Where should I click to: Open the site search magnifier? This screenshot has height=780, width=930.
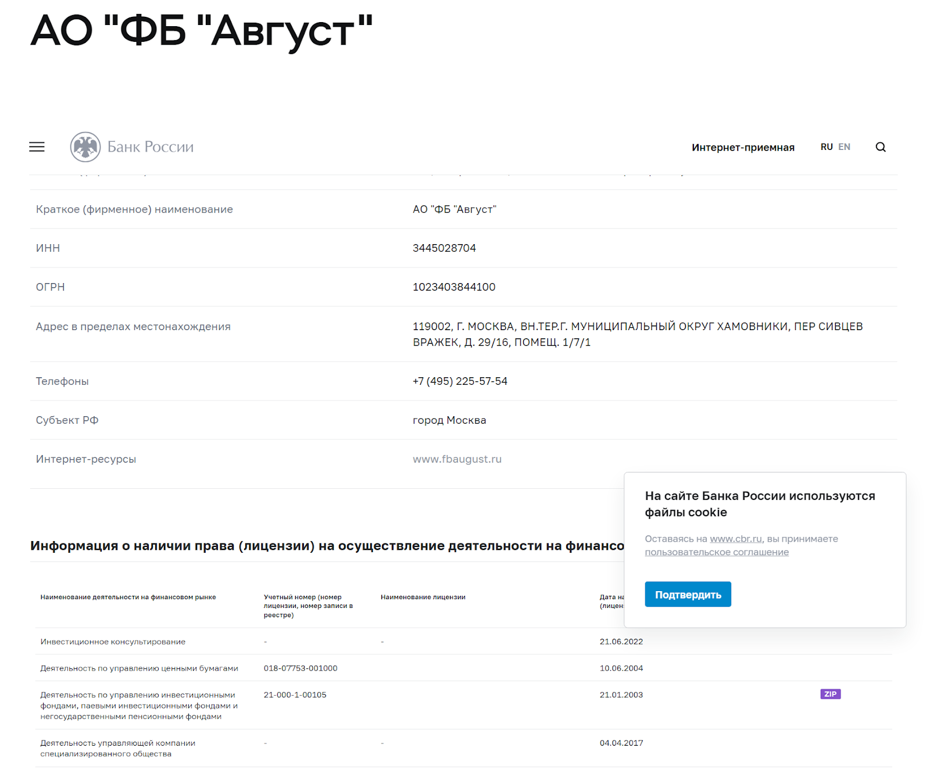[881, 147]
